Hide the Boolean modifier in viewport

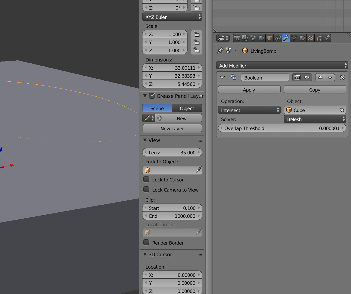(307, 77)
